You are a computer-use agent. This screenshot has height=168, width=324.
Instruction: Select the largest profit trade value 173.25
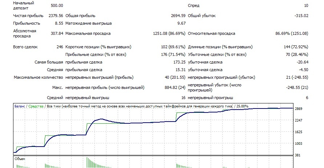tap(179, 62)
